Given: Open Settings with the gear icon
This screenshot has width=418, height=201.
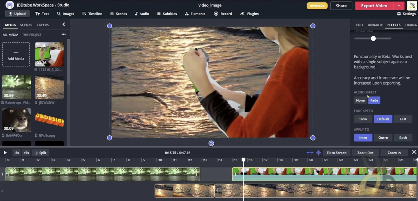Looking at the screenshot, I should coord(406,14).
